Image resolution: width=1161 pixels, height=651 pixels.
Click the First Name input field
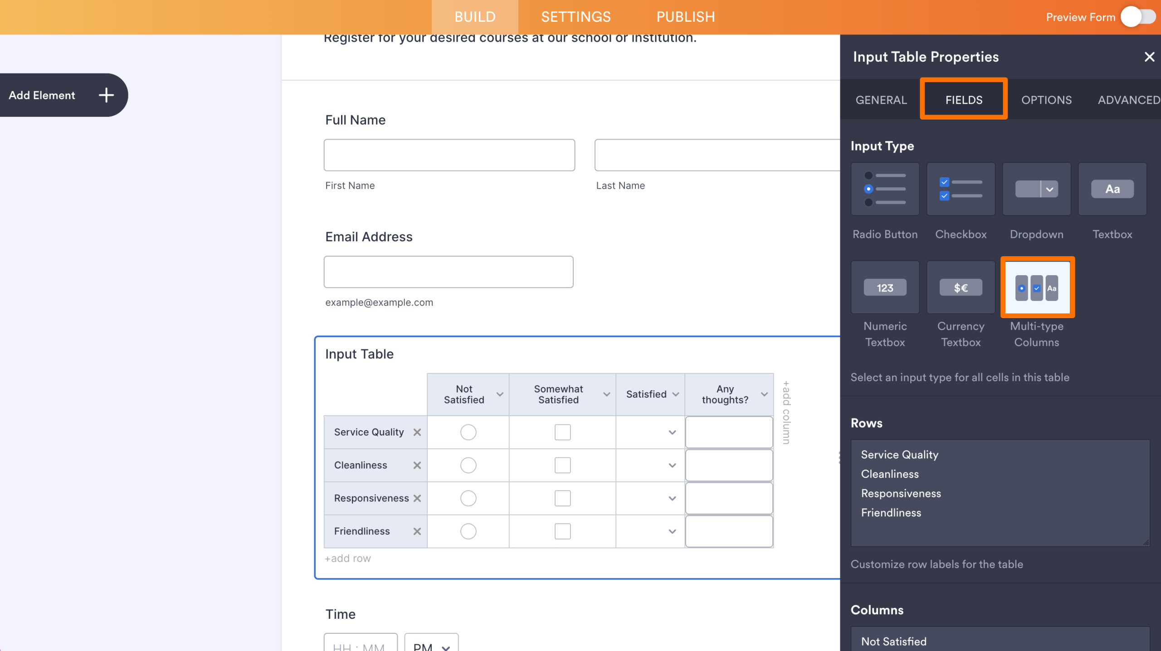(449, 155)
